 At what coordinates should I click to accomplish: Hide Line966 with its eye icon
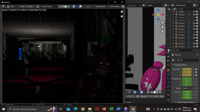(194, 29)
